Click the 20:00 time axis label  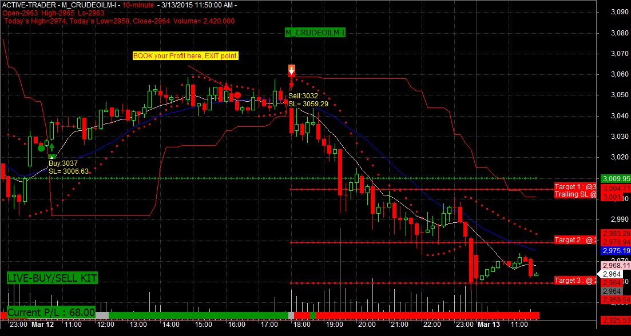tap(367, 324)
